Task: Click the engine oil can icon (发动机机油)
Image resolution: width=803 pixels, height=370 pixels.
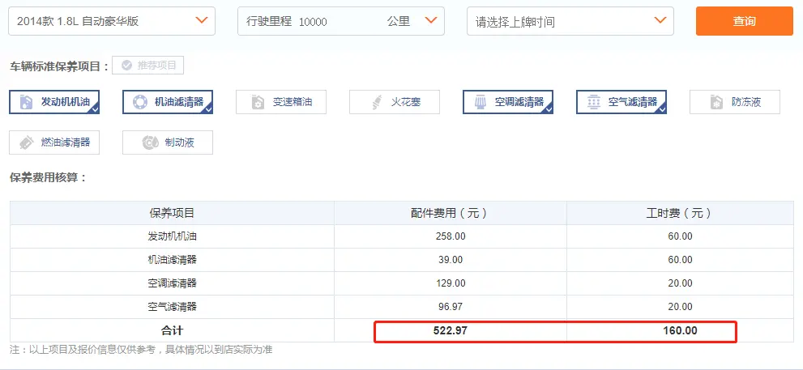Action: [27, 102]
